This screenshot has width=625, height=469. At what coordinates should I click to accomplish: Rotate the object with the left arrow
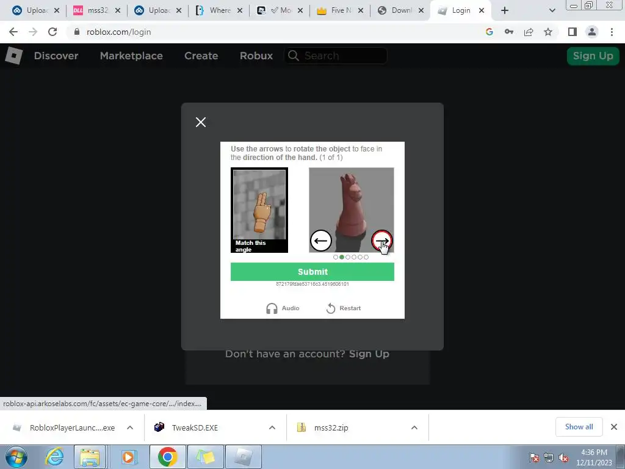tap(320, 241)
